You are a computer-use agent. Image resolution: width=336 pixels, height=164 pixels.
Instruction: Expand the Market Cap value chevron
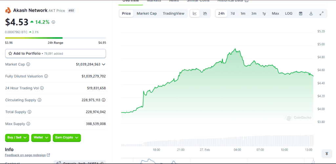tap(104, 64)
